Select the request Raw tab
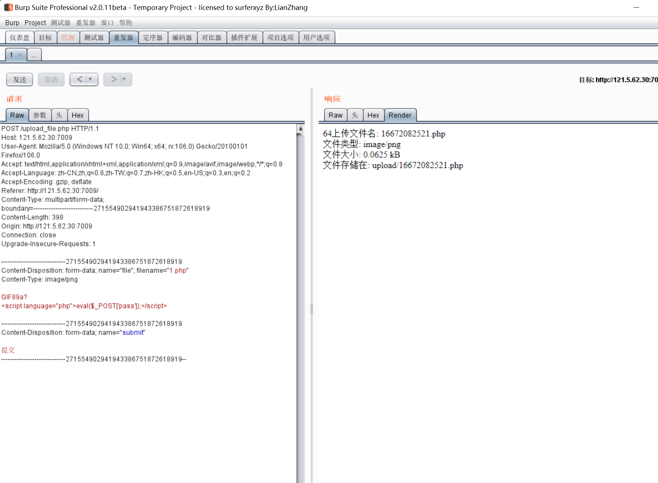The width and height of the screenshot is (658, 483). point(17,115)
